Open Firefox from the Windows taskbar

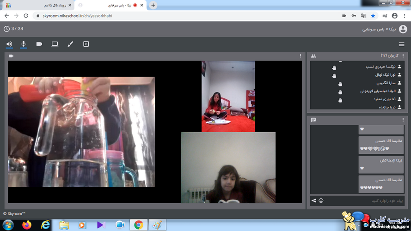pyautogui.click(x=27, y=225)
